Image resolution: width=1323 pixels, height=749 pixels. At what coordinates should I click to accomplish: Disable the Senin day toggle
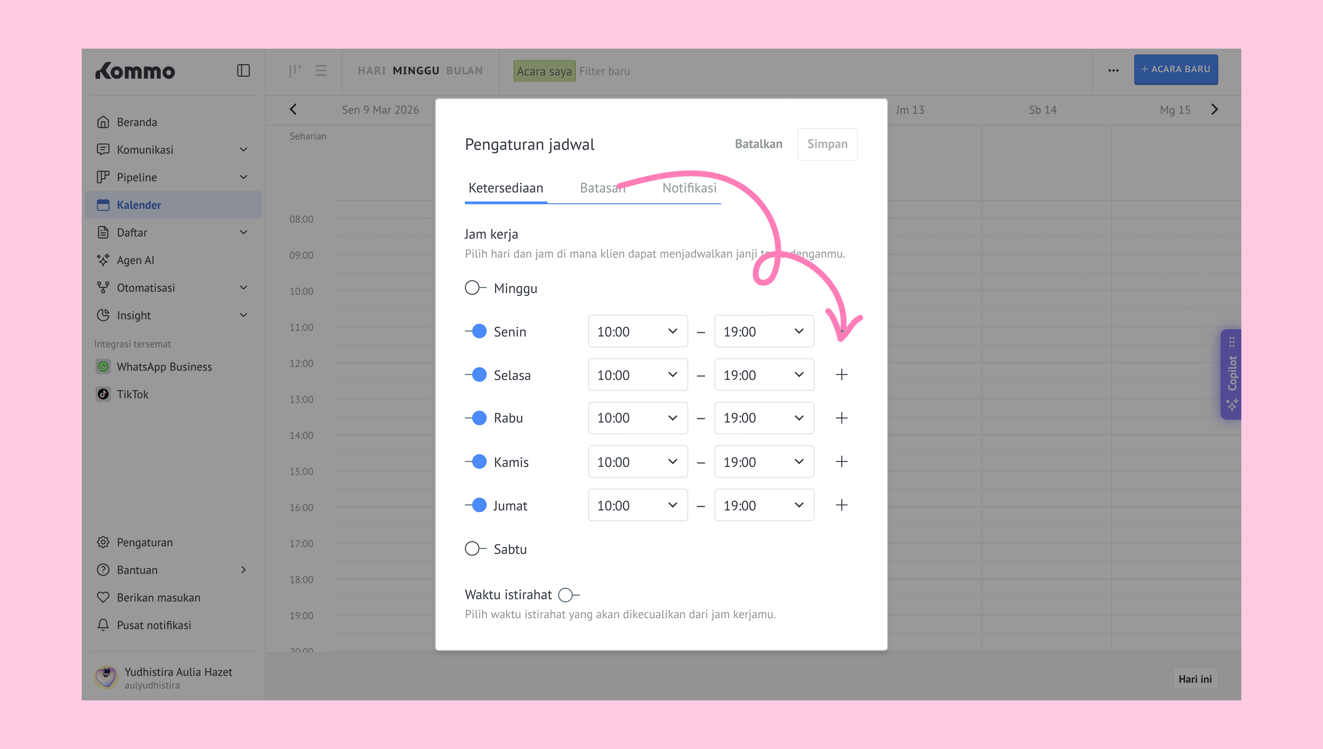coord(476,331)
